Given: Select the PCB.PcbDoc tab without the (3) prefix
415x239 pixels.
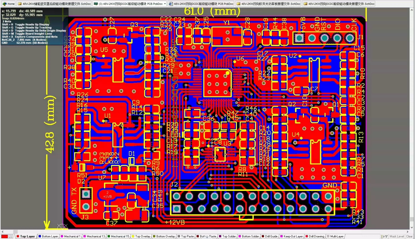Looking at the screenshot, I should pos(201,4).
